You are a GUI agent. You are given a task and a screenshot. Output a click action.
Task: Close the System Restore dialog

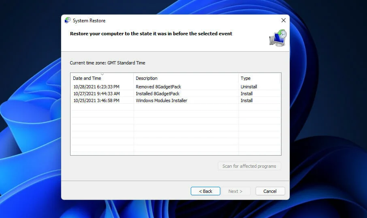click(x=283, y=20)
